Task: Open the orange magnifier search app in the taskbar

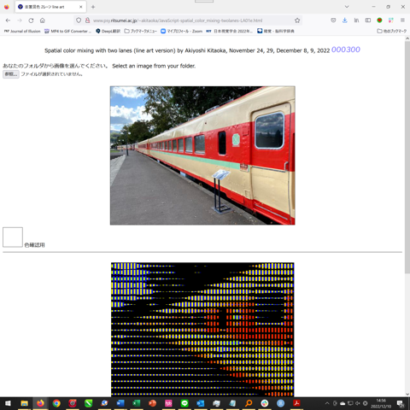Action: 249,403
